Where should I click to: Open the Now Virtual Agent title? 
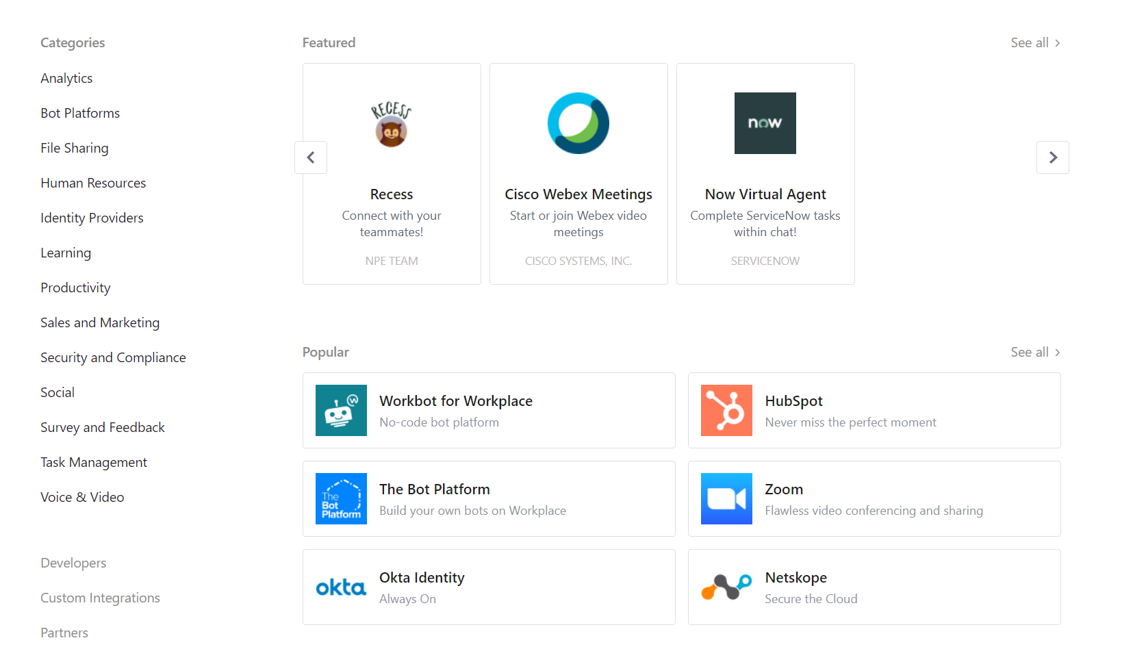pos(765,194)
